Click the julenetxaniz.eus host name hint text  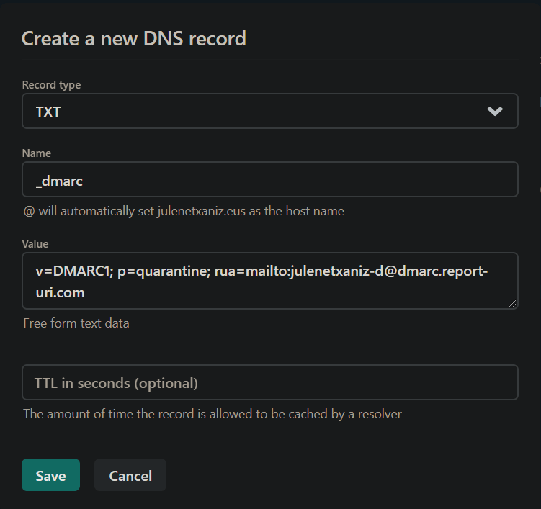184,211
